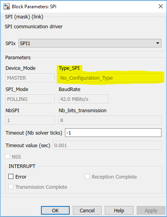Click the Timeout value (sec) field

pyautogui.click(x=107, y=145)
